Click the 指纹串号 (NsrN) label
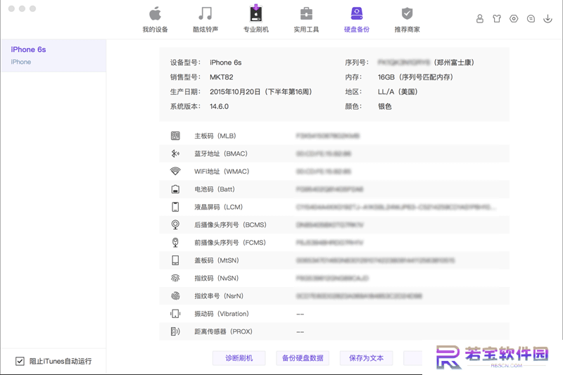Viewport: 563px width, 375px height. click(219, 296)
